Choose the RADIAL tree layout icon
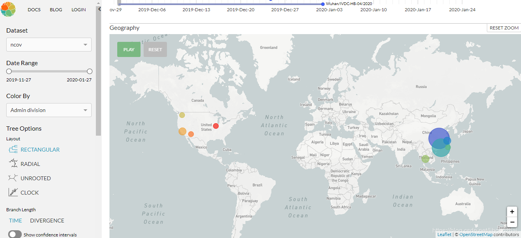Screen dimensions: 521x238 click(x=13, y=164)
